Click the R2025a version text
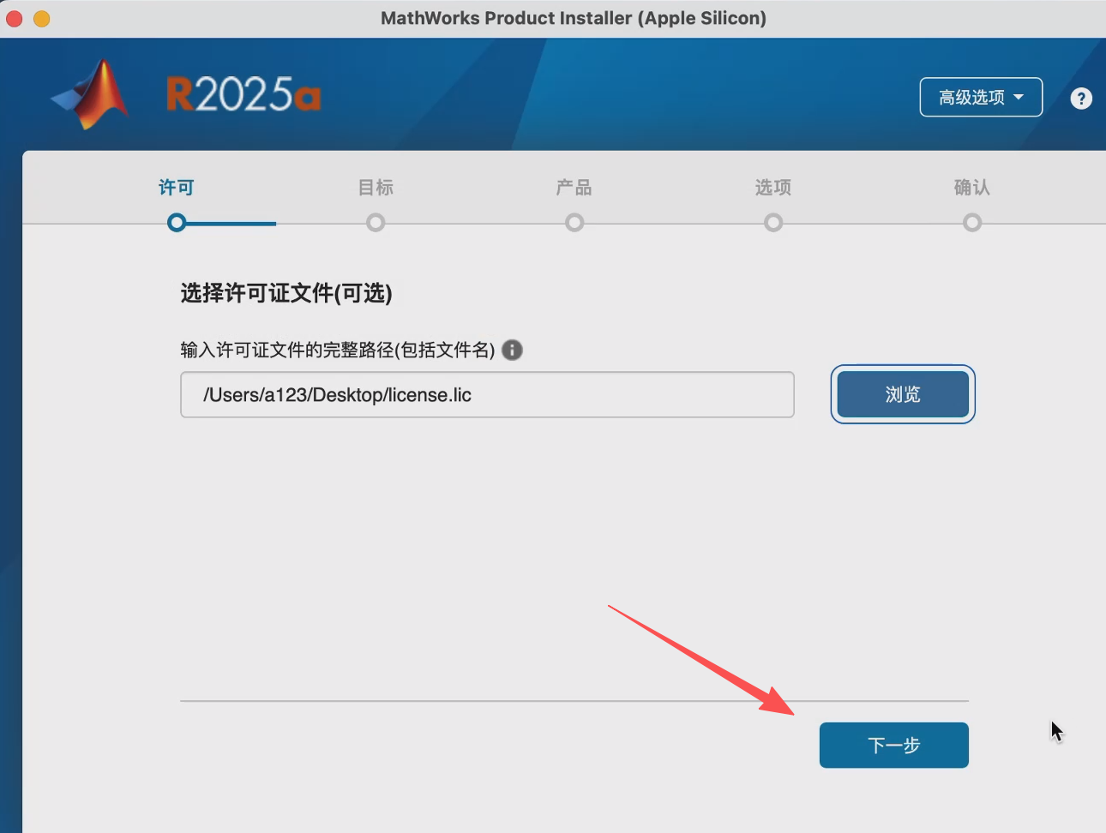 pyautogui.click(x=244, y=94)
